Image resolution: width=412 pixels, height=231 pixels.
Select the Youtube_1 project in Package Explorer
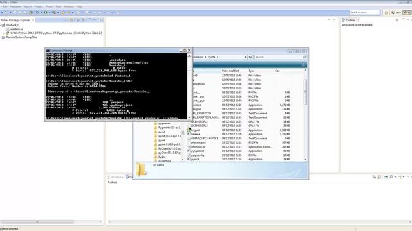(x=12, y=25)
